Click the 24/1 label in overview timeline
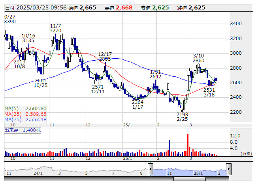 click(x=38, y=173)
